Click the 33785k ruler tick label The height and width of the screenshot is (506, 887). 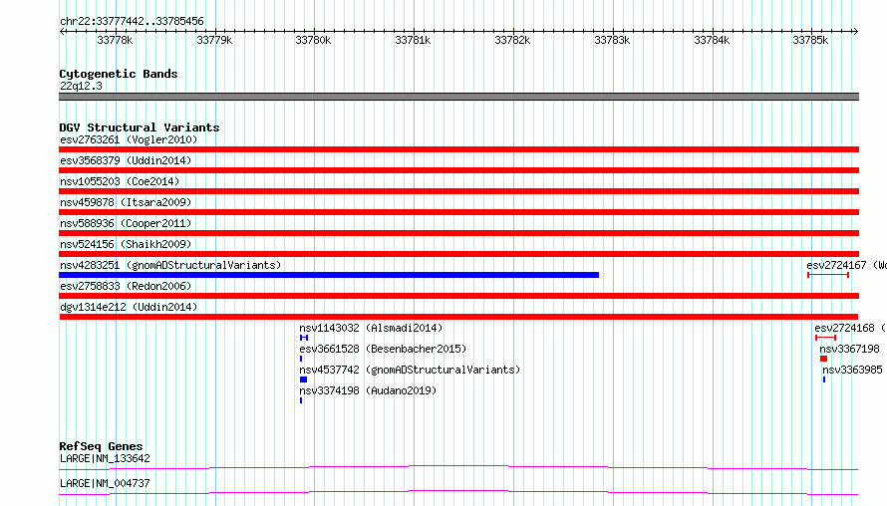coord(810,40)
